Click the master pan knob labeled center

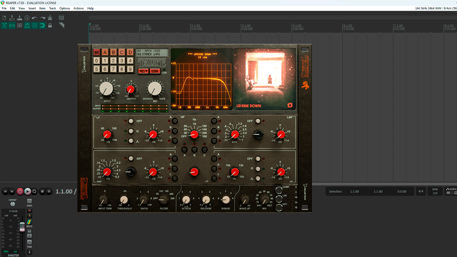coord(13,204)
